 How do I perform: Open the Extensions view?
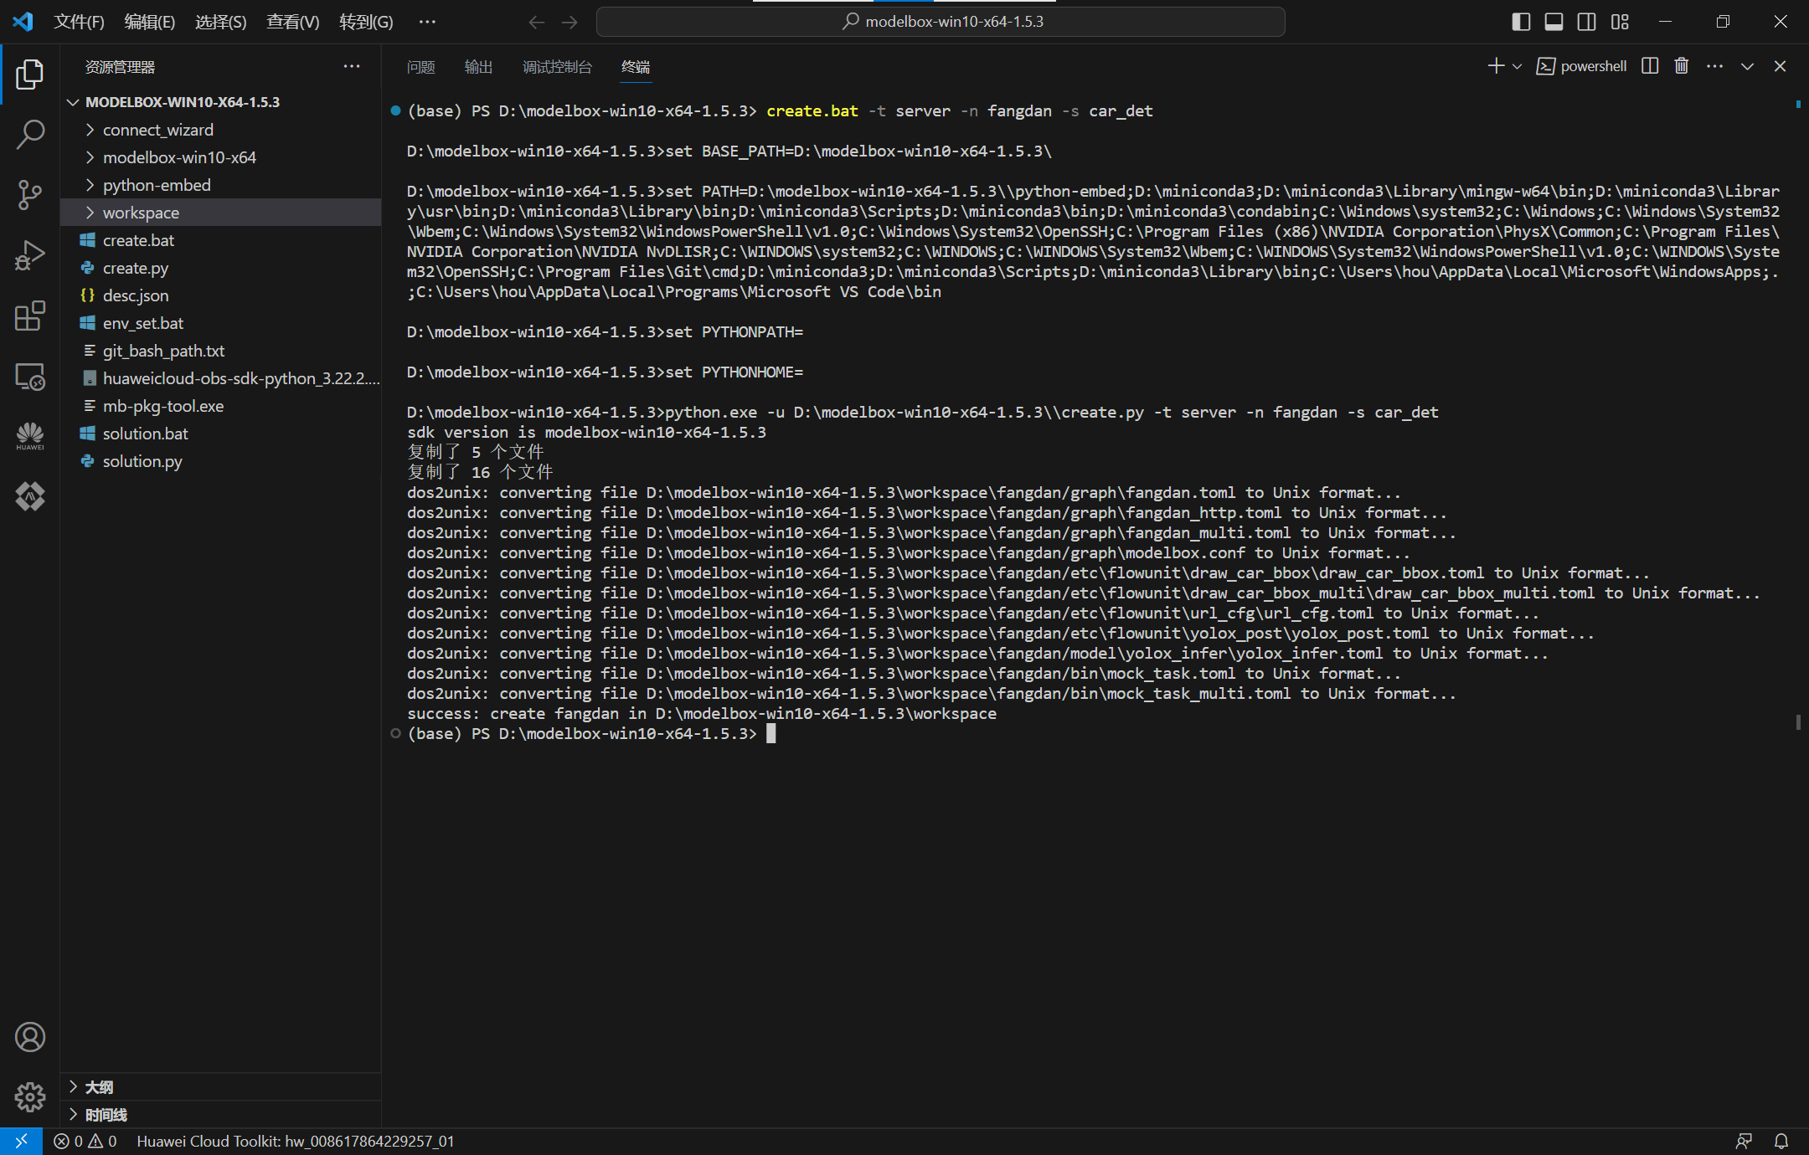30,316
